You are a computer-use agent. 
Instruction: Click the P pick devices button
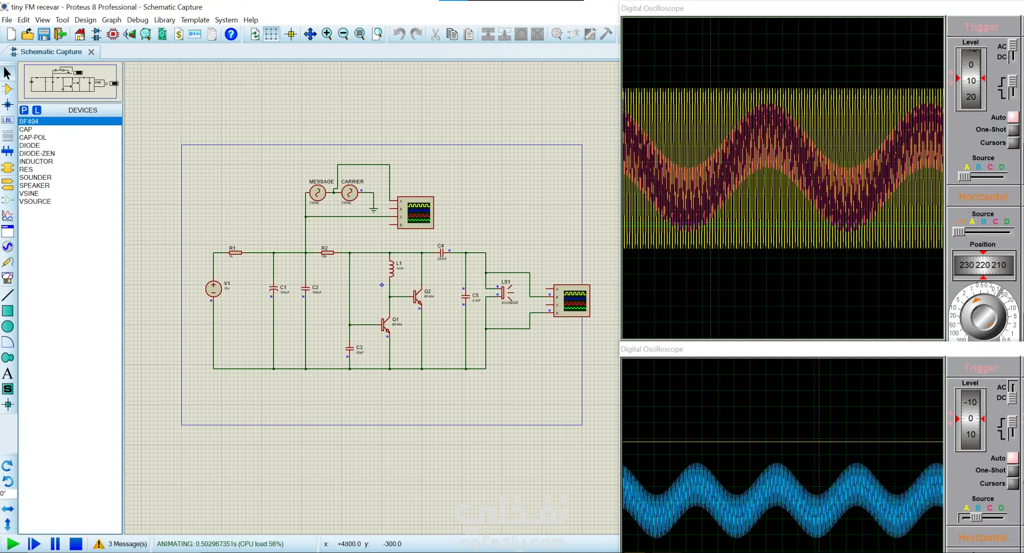point(24,110)
